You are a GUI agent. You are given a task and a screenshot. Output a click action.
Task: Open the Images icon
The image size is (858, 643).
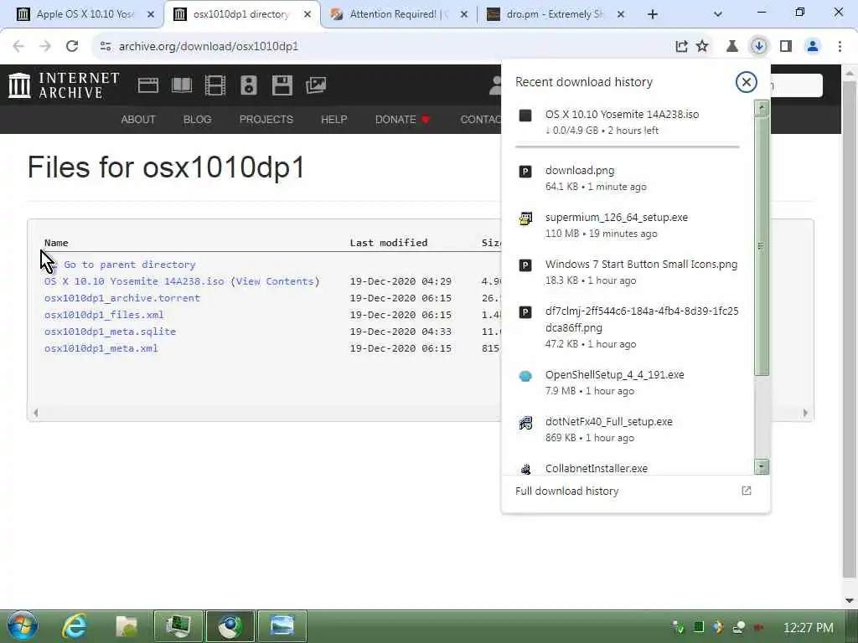[316, 85]
